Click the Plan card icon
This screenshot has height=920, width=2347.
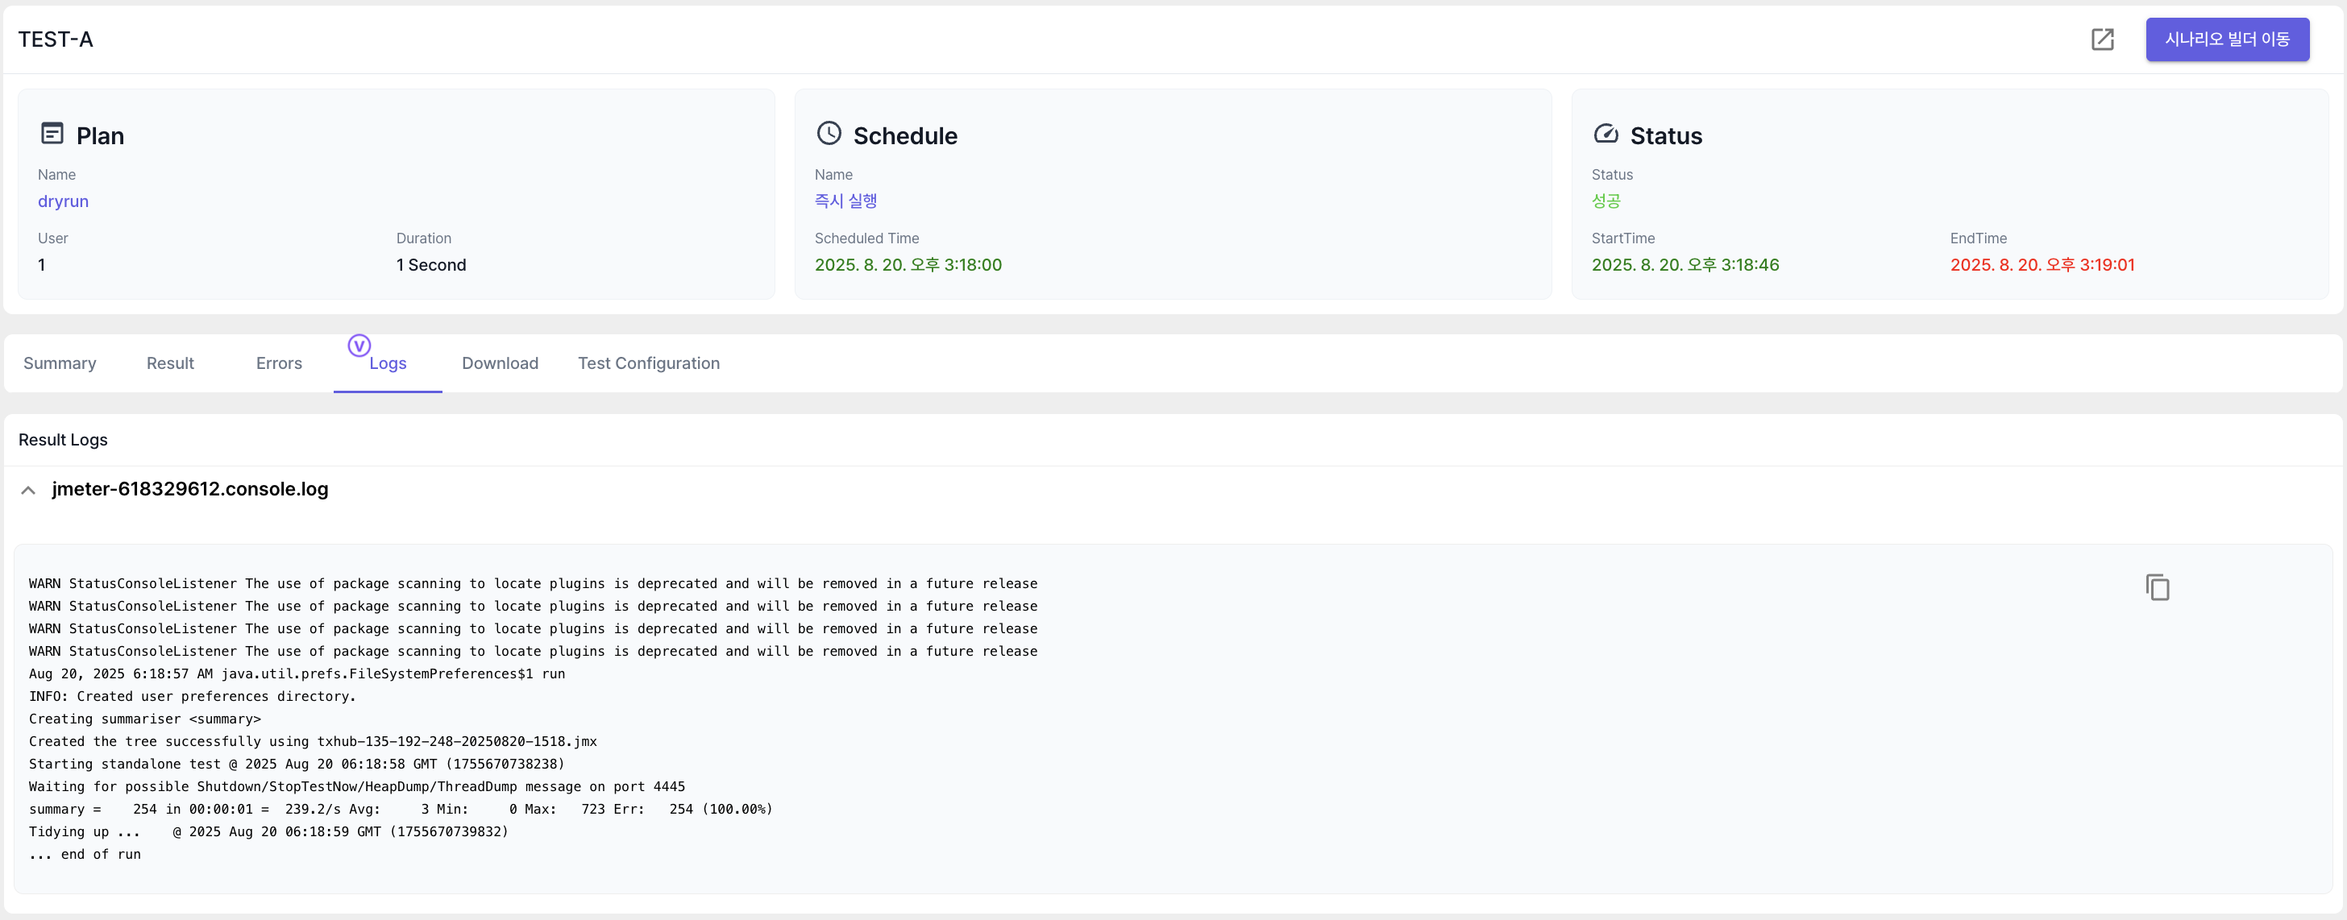point(53,134)
